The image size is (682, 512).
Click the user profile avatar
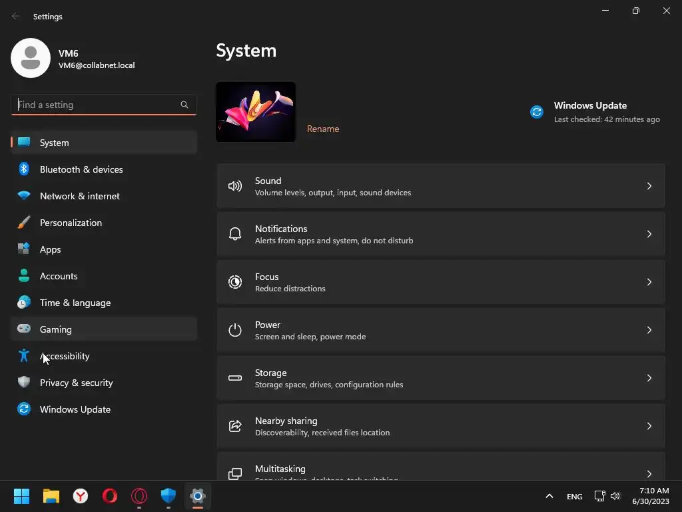[x=31, y=58]
